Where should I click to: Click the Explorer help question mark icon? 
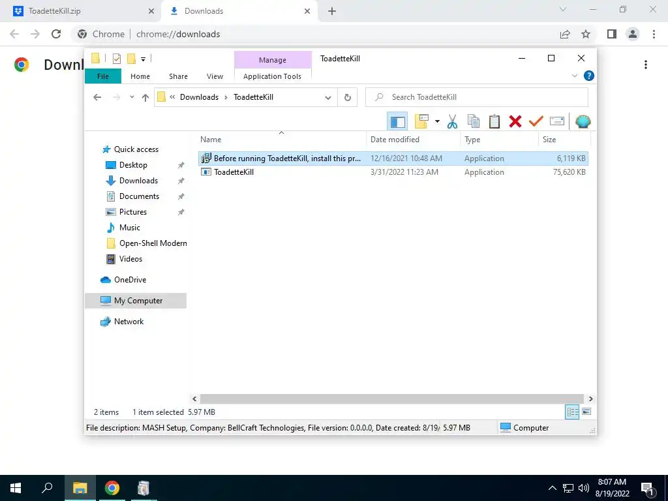tap(589, 76)
